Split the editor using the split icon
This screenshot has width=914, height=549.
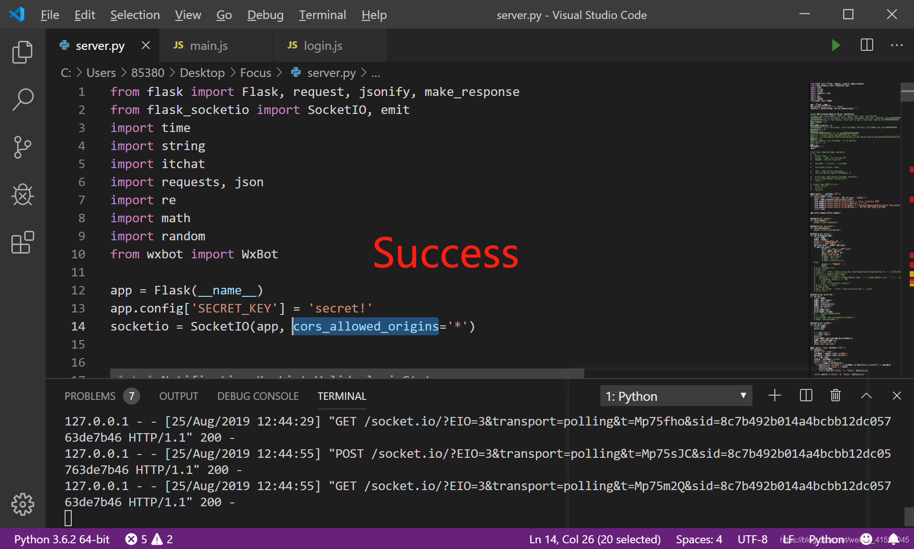click(x=866, y=45)
